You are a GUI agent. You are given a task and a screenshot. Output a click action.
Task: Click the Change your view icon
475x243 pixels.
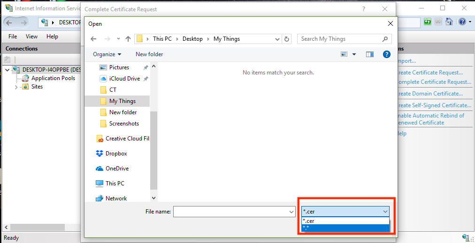(344, 54)
